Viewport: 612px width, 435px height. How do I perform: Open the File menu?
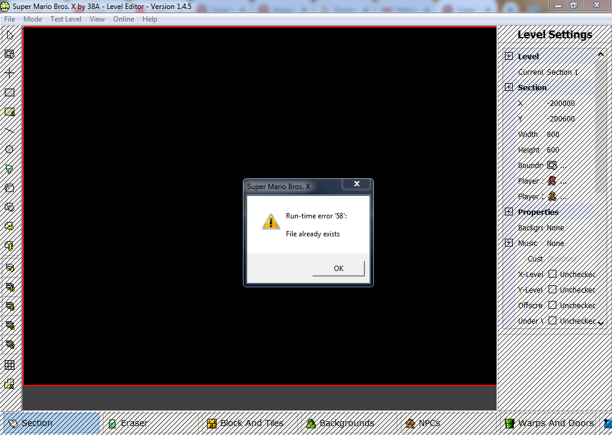click(x=10, y=19)
